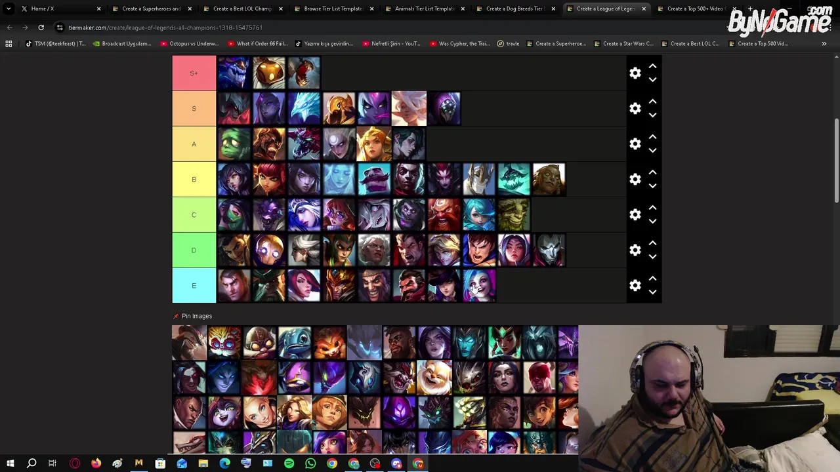Open Task View on taskbar
This screenshot has height=472, width=840.
click(x=52, y=463)
